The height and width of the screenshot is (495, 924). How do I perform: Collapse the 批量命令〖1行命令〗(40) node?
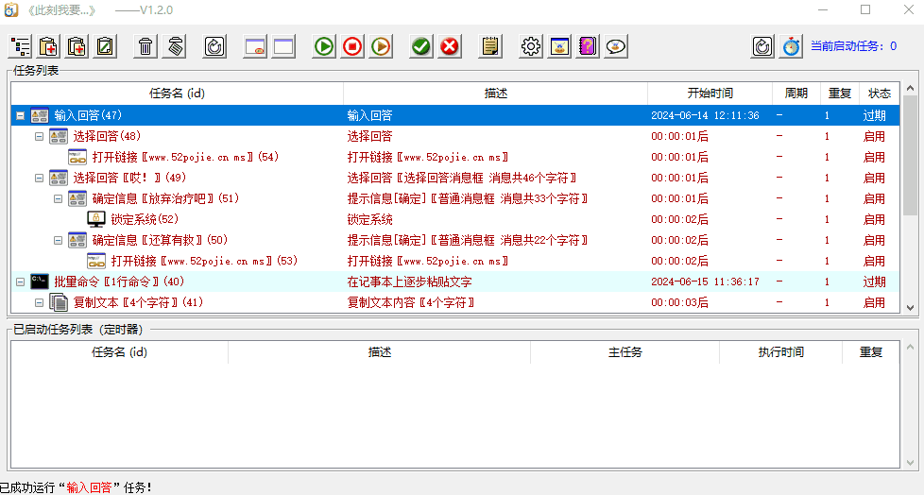(x=20, y=282)
